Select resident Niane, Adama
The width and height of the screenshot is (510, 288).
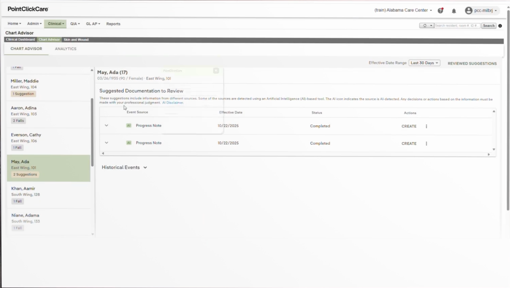(x=49, y=222)
